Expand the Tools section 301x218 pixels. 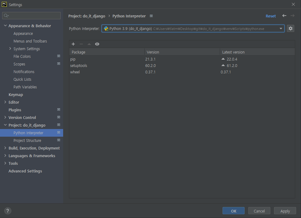pyautogui.click(x=5, y=163)
